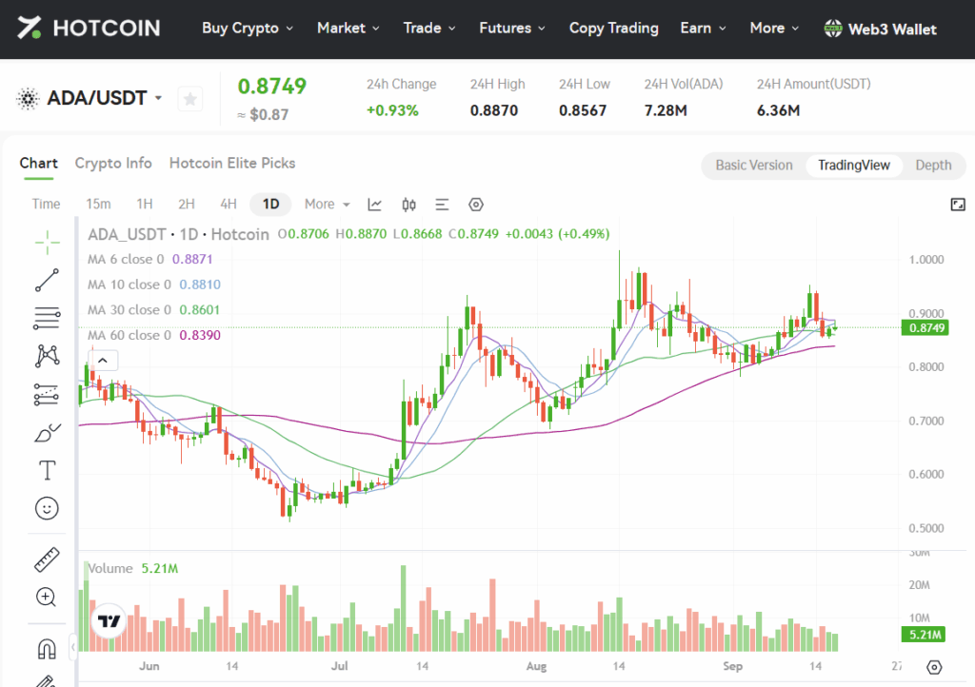Image resolution: width=975 pixels, height=687 pixels.
Task: Click the TradingView logo badge
Action: click(x=109, y=620)
